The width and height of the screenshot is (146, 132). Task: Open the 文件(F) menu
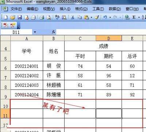pos(16,9)
